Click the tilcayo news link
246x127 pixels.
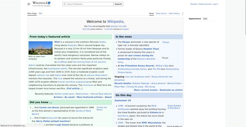point(126,42)
